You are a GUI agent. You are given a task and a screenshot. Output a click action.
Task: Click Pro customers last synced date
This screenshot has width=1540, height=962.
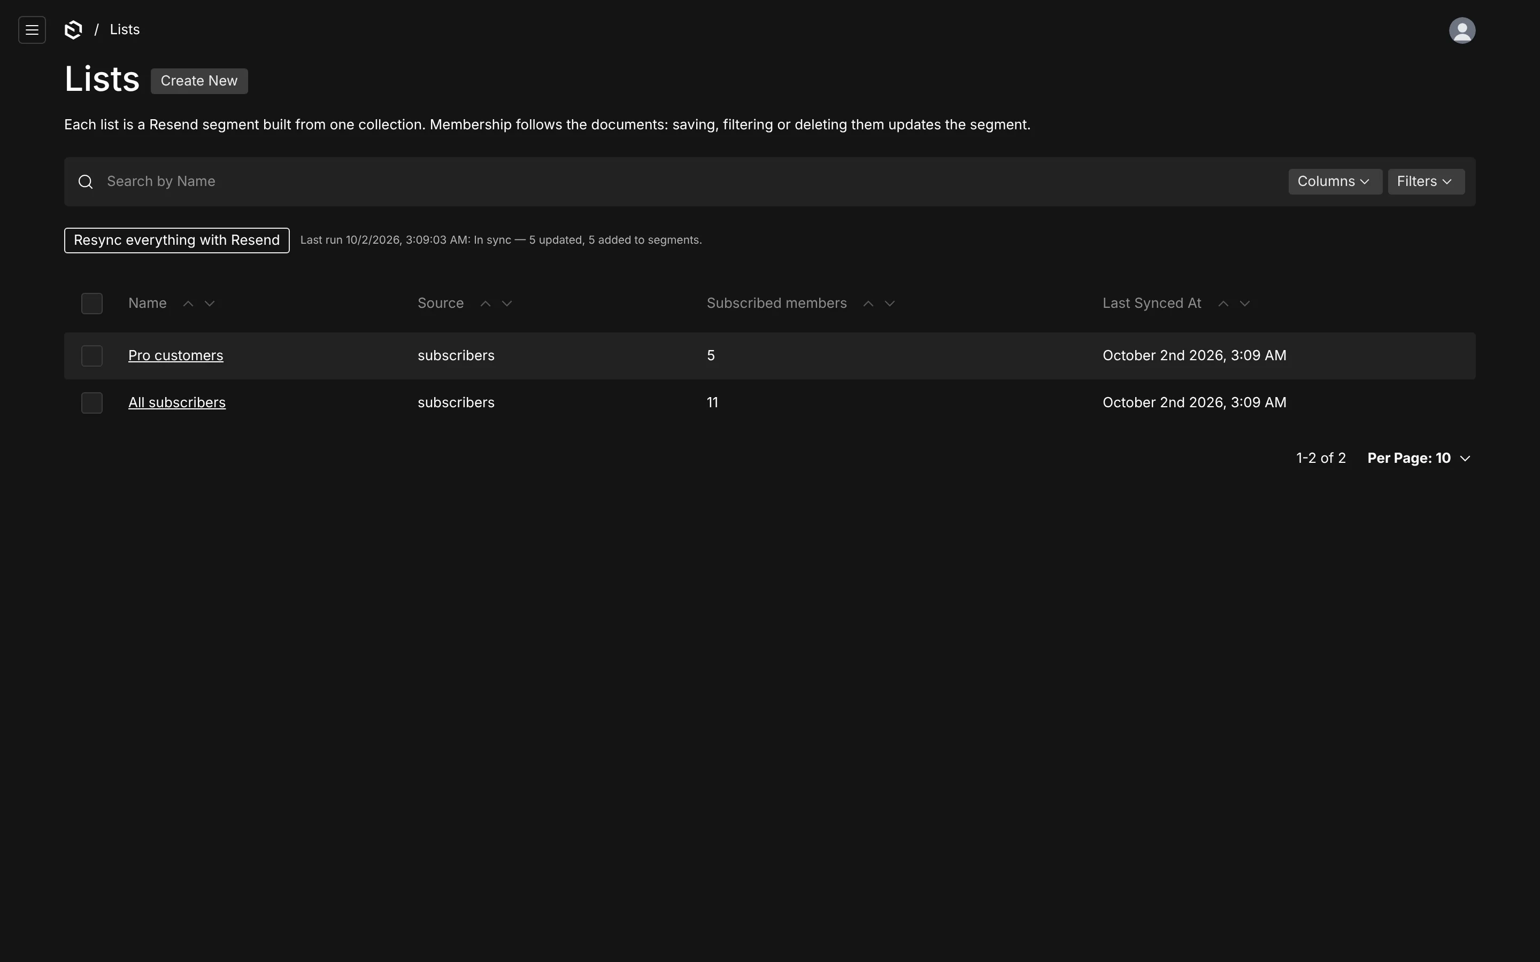(1195, 355)
